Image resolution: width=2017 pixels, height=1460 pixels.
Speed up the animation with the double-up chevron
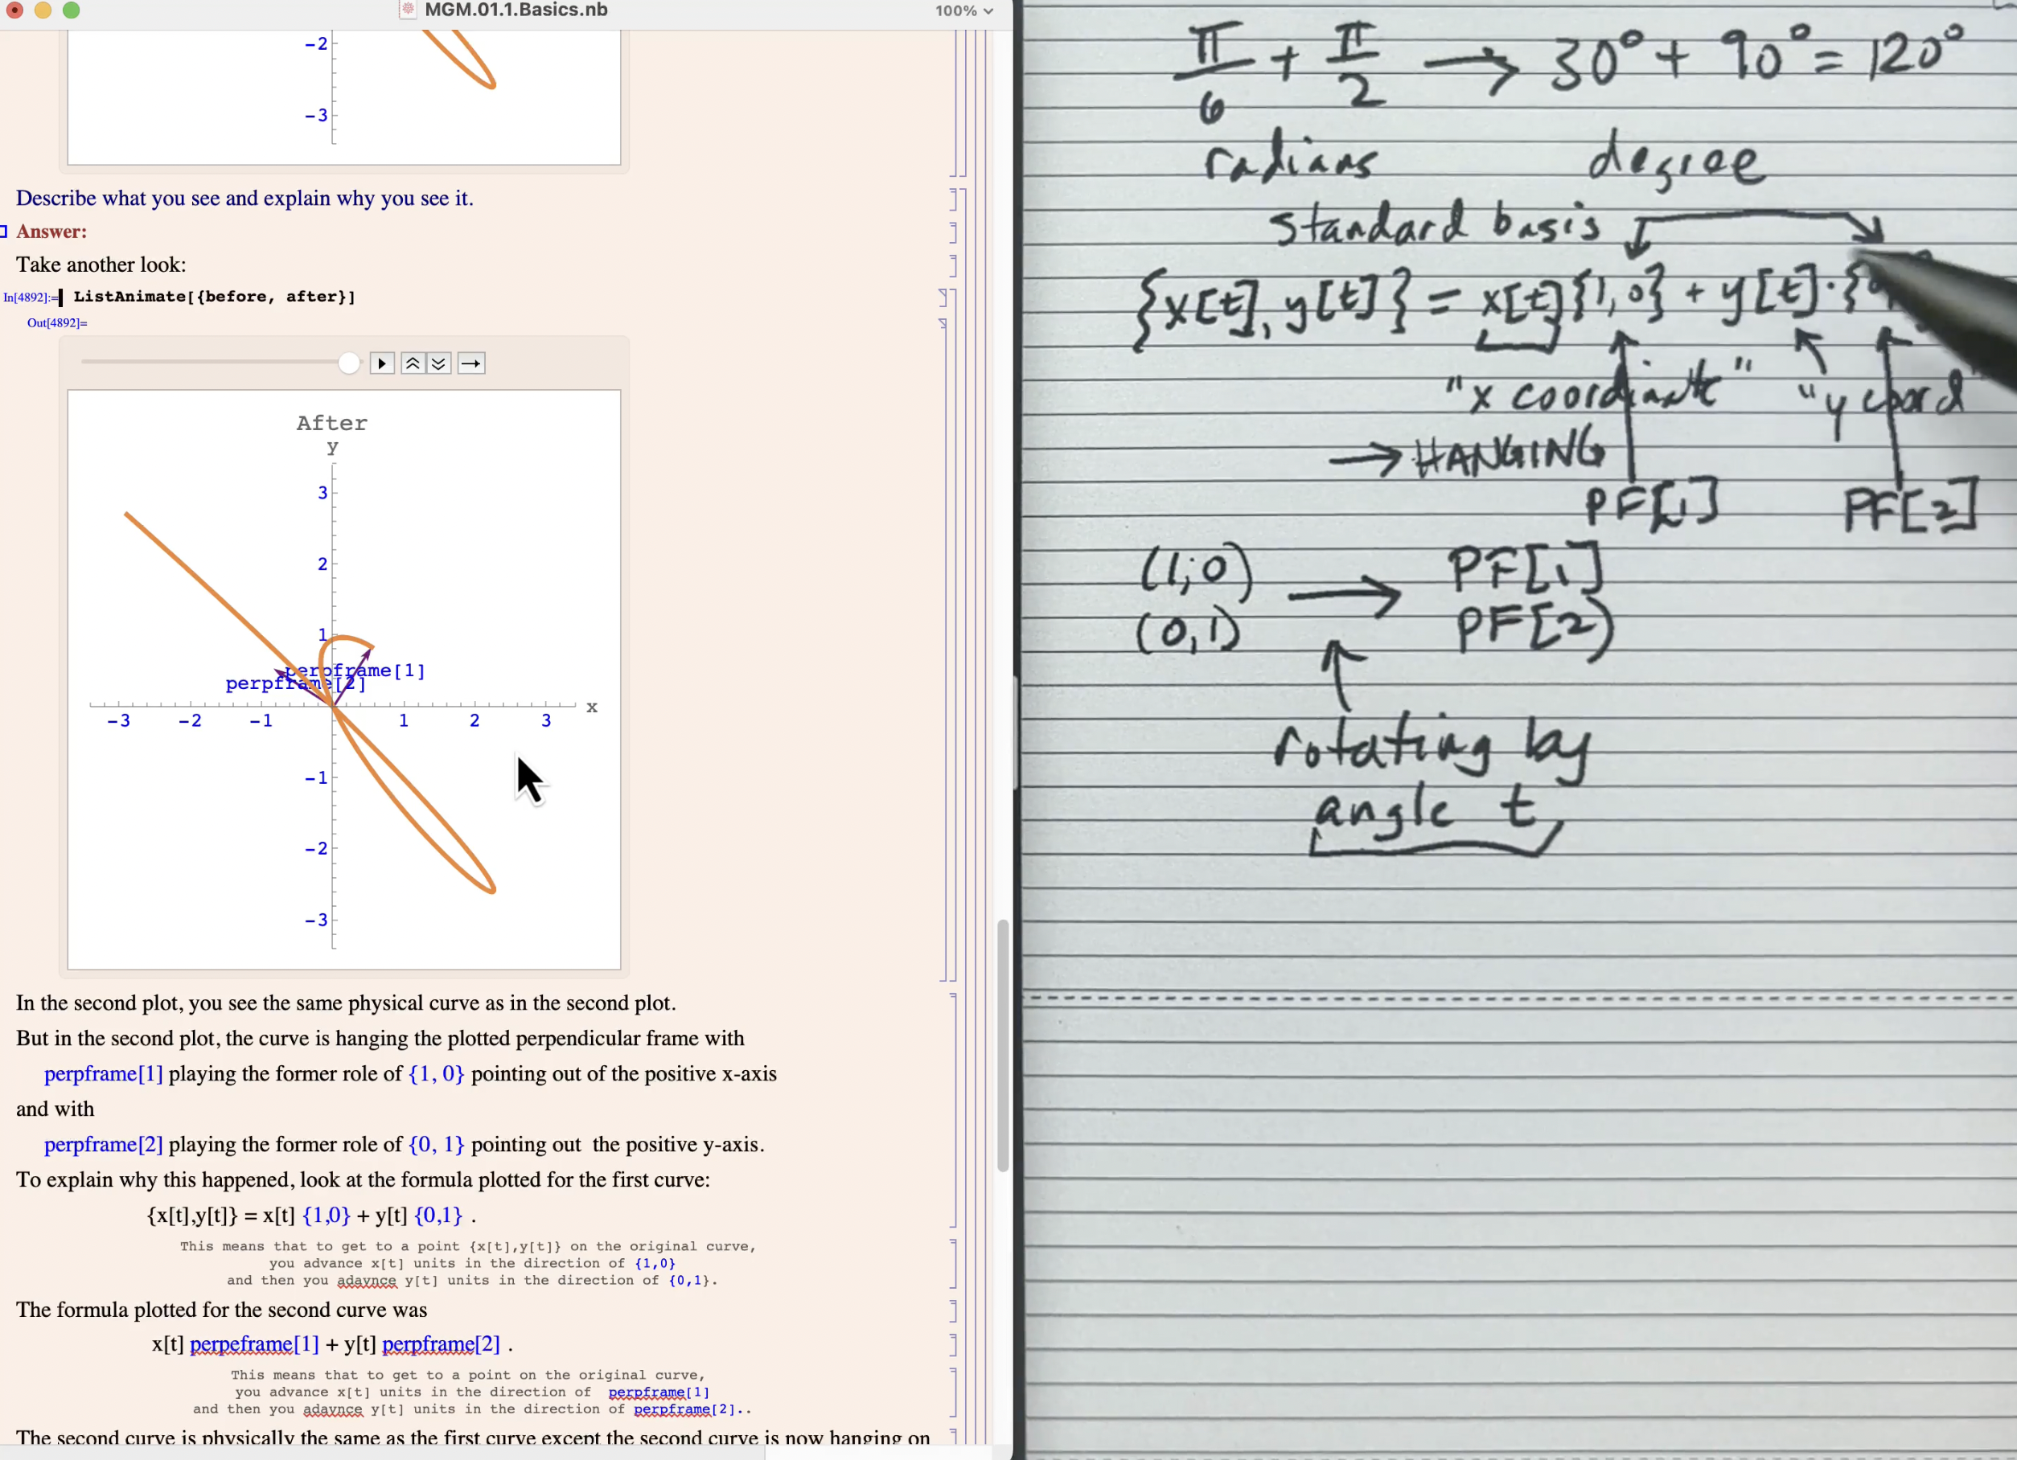point(413,363)
